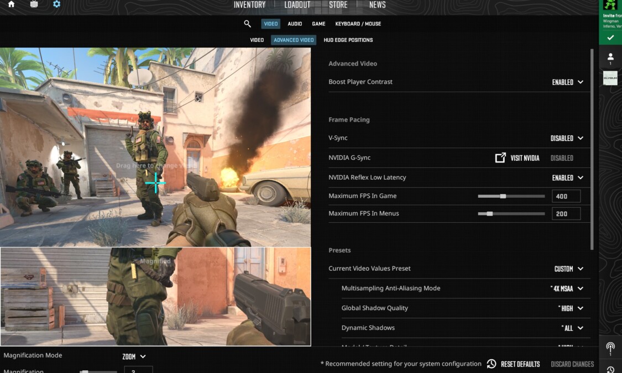The height and width of the screenshot is (373, 622).
Task: Open the Global Shadow Quality dropdown
Action: 571,308
